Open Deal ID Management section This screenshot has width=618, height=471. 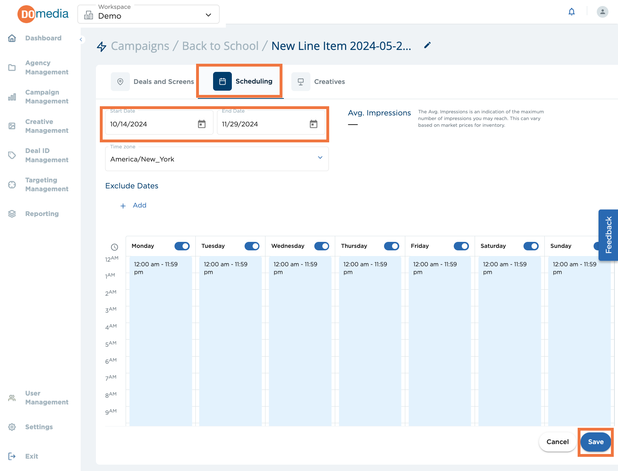[47, 155]
